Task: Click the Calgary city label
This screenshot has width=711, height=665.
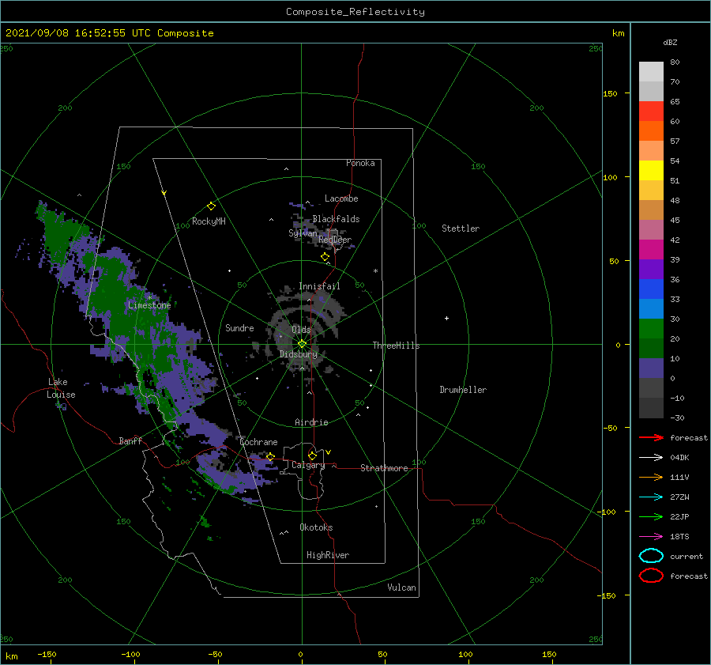Action: point(308,465)
